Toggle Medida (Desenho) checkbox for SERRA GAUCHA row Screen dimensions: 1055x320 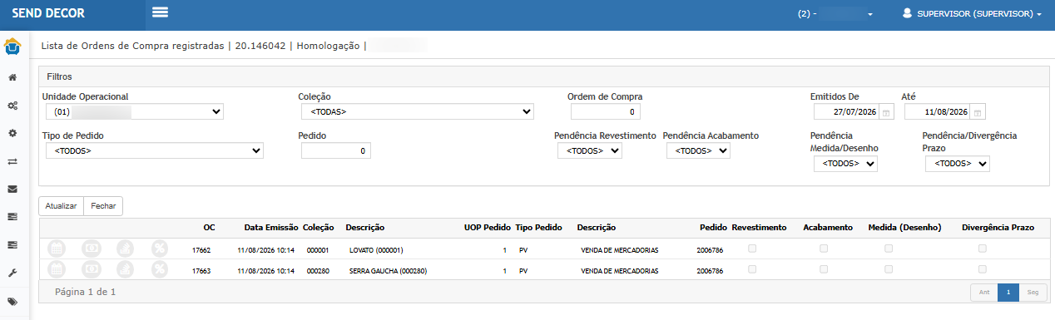click(x=889, y=268)
